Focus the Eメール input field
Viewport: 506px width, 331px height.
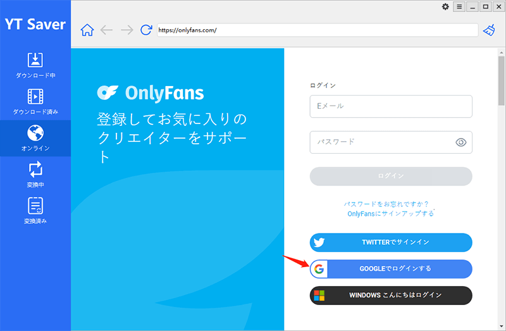point(391,106)
